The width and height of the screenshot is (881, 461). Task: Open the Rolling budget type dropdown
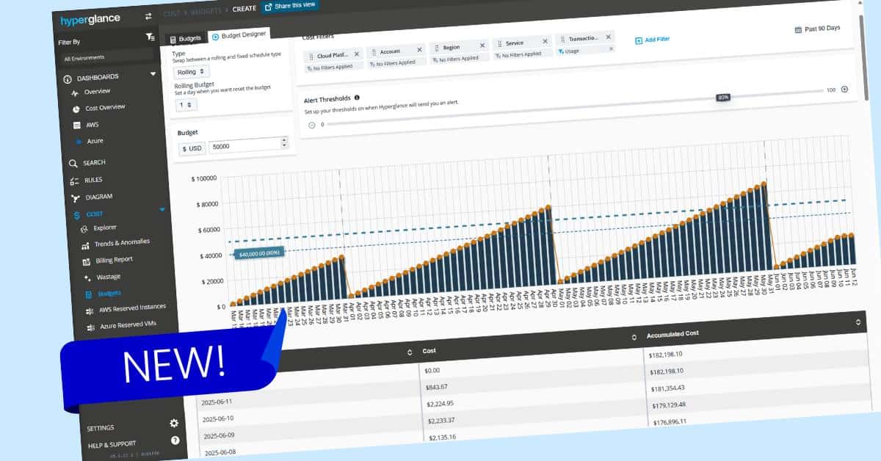pyautogui.click(x=192, y=71)
